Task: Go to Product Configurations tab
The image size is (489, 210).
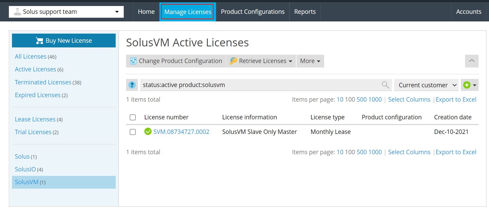Action: pyautogui.click(x=253, y=12)
